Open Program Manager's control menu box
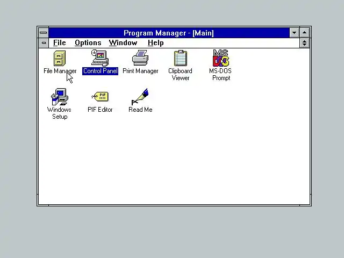344x258 pixels. (x=44, y=33)
